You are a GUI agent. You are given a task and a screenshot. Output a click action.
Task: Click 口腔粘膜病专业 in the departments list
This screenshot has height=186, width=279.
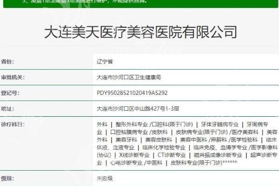click(129, 132)
